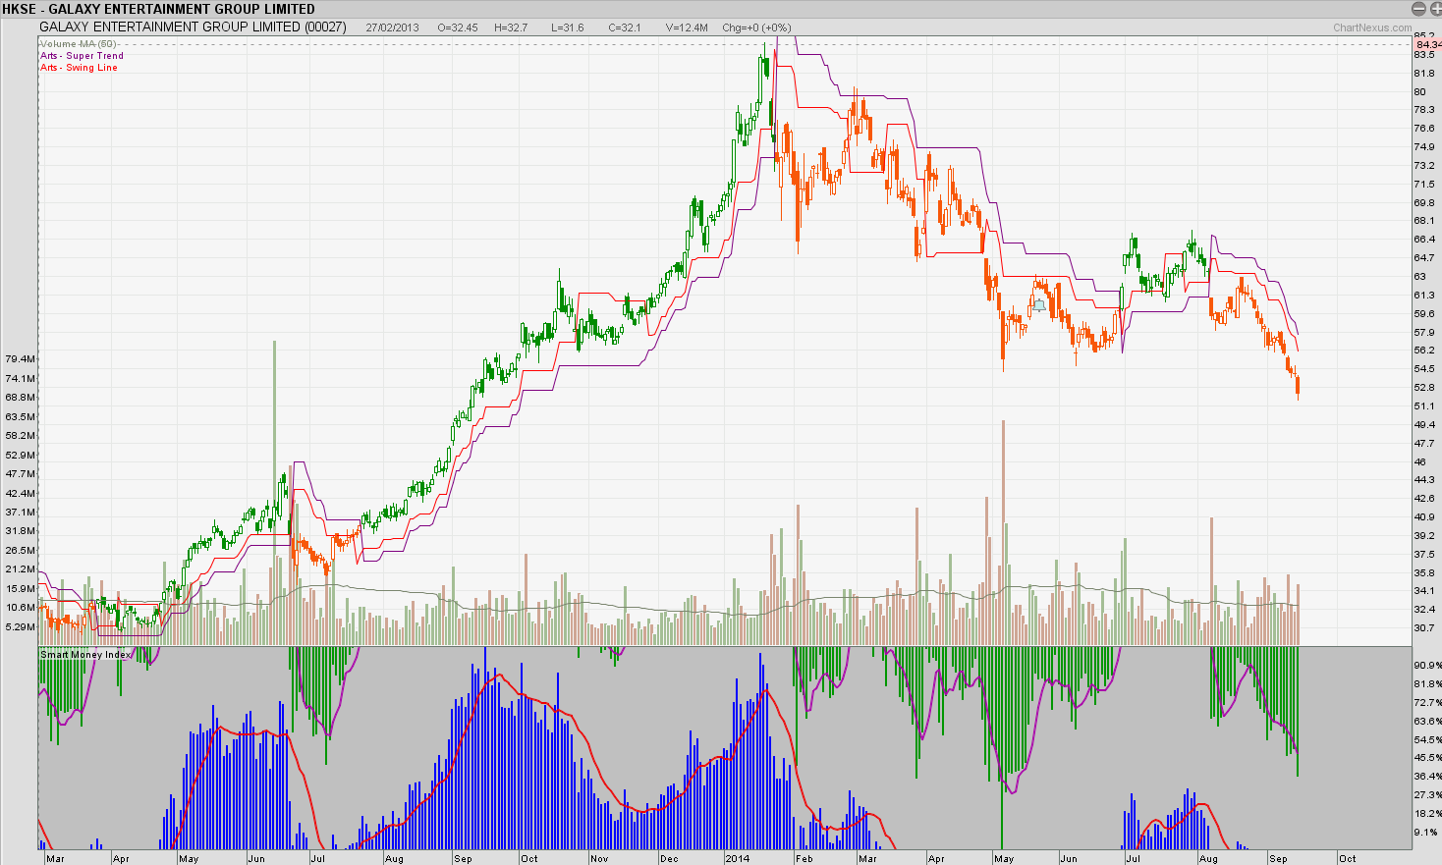This screenshot has height=865, width=1442.
Task: Click the '80' price axis label
Action: pyautogui.click(x=1419, y=92)
